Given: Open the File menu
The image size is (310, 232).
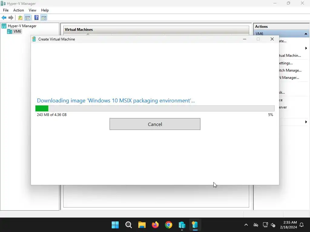Looking at the screenshot, I should point(6,10).
